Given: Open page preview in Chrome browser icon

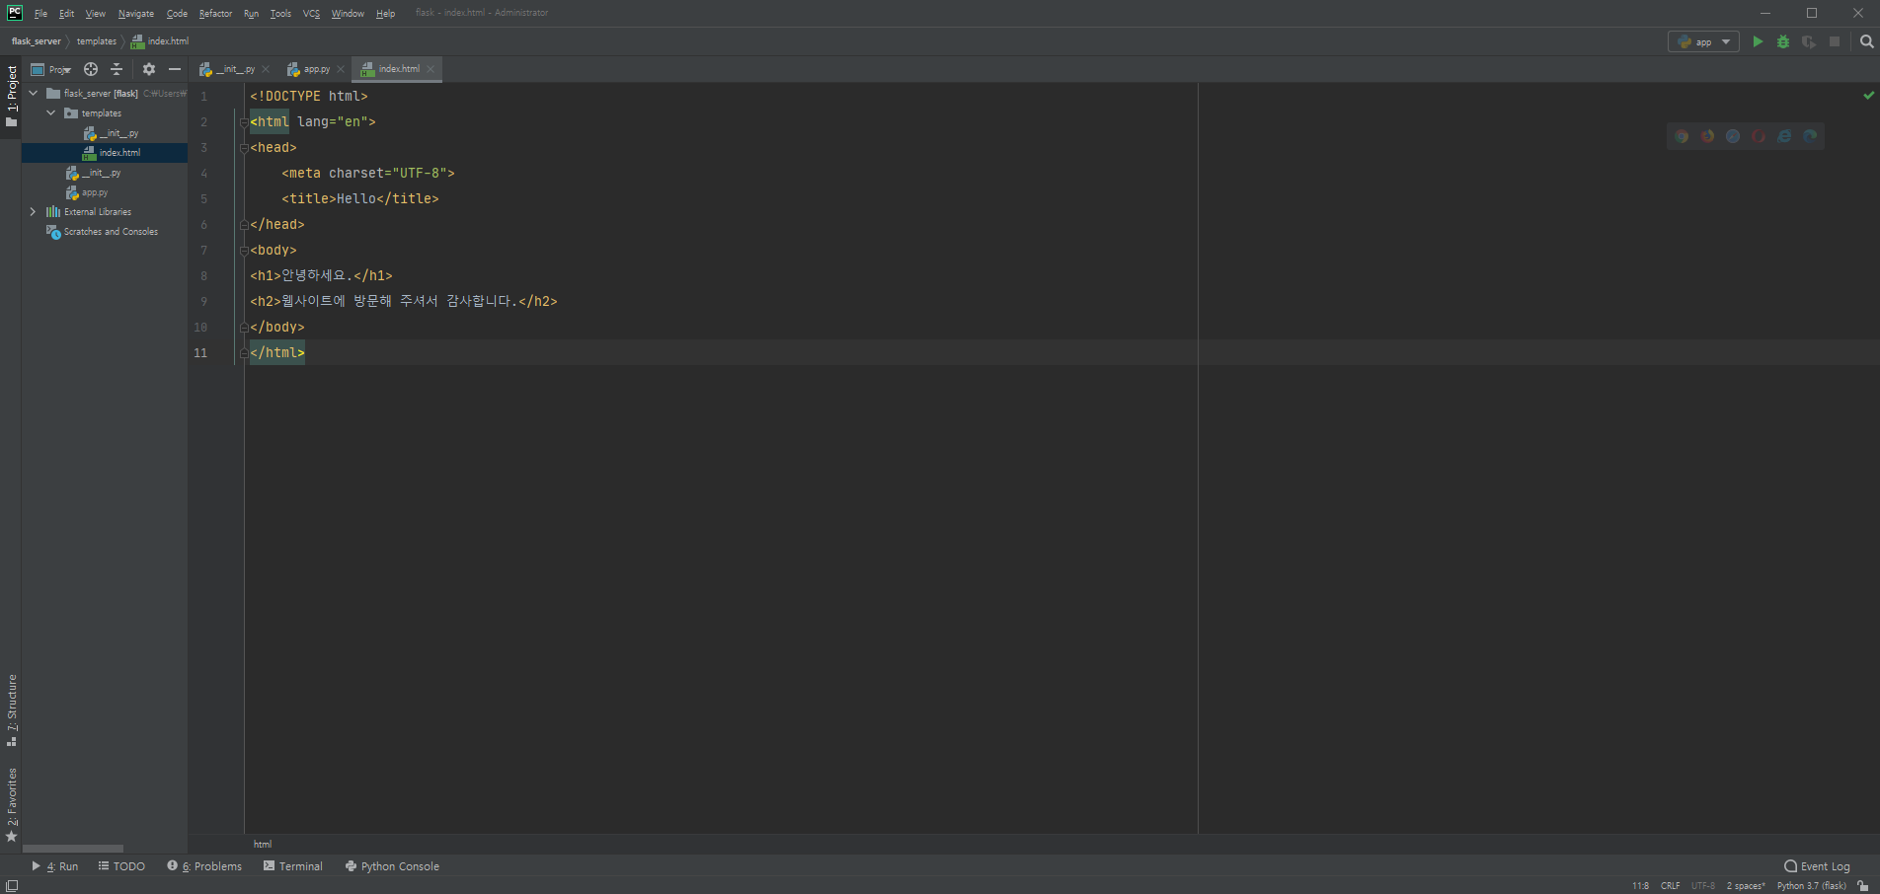Looking at the screenshot, I should pyautogui.click(x=1682, y=136).
